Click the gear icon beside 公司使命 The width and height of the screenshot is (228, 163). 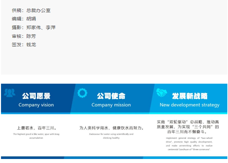[x=82, y=93]
